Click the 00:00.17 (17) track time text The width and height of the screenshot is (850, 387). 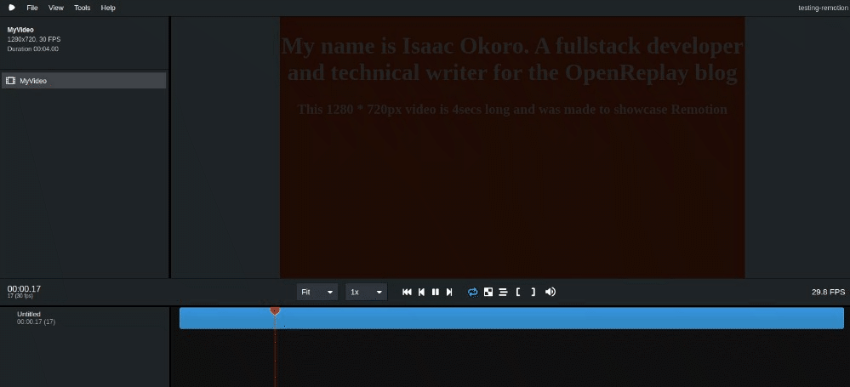click(x=36, y=322)
